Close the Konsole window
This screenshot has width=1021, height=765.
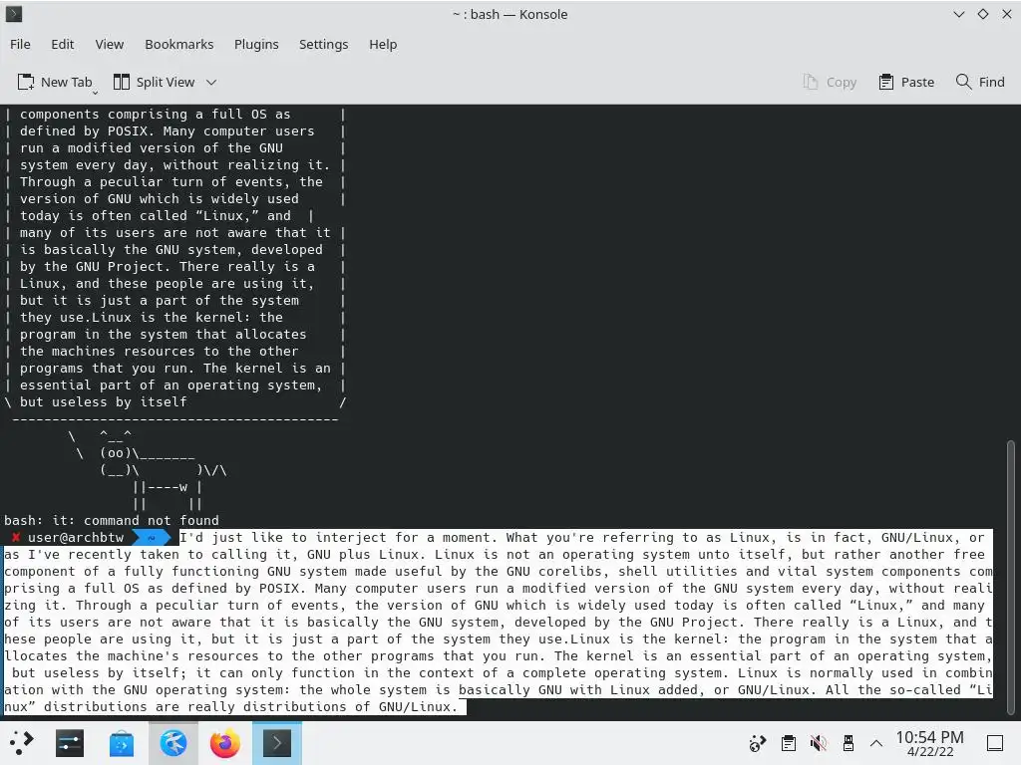(1007, 14)
